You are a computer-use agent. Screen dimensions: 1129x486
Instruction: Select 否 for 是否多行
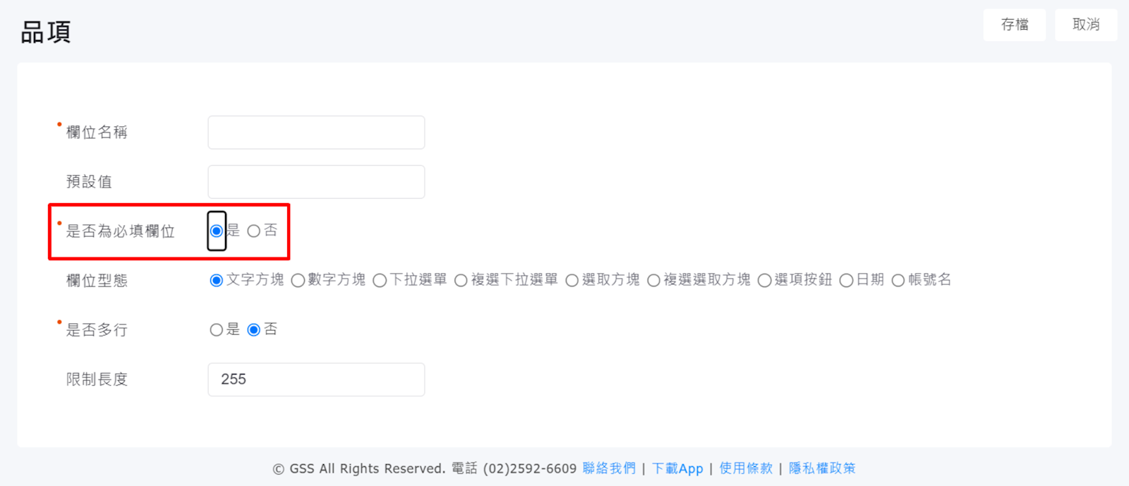(254, 330)
